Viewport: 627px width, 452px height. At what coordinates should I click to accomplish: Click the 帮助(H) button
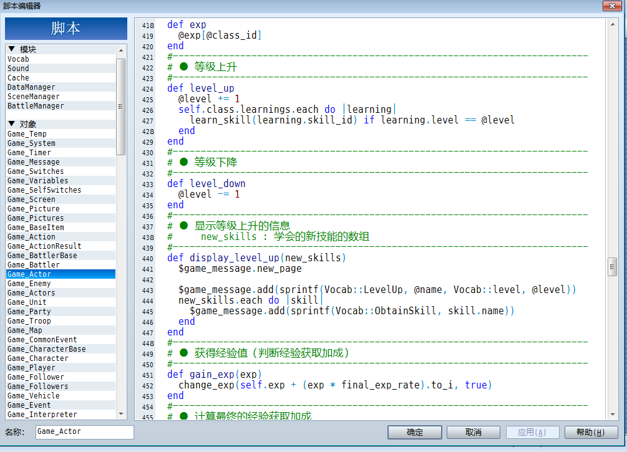[591, 432]
